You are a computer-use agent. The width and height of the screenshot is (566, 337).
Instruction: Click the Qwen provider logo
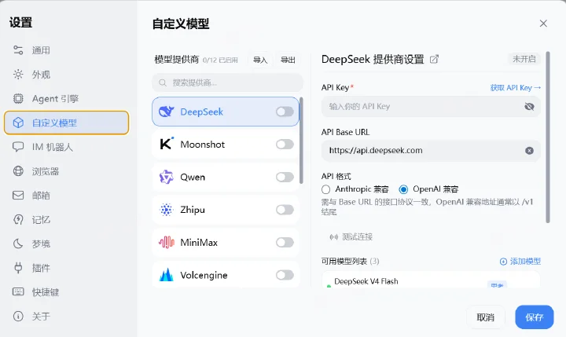point(167,177)
